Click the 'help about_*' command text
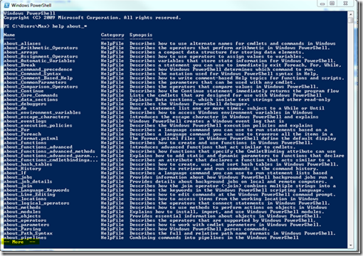Image resolution: width=363 pixels, height=256 pixels. pyautogui.click(x=70, y=26)
